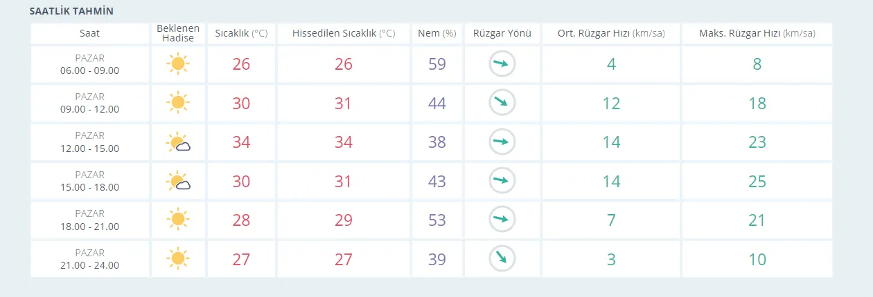Click the Rüzgar Yönü column header
Screen dimensions: 873x297
pos(502,33)
